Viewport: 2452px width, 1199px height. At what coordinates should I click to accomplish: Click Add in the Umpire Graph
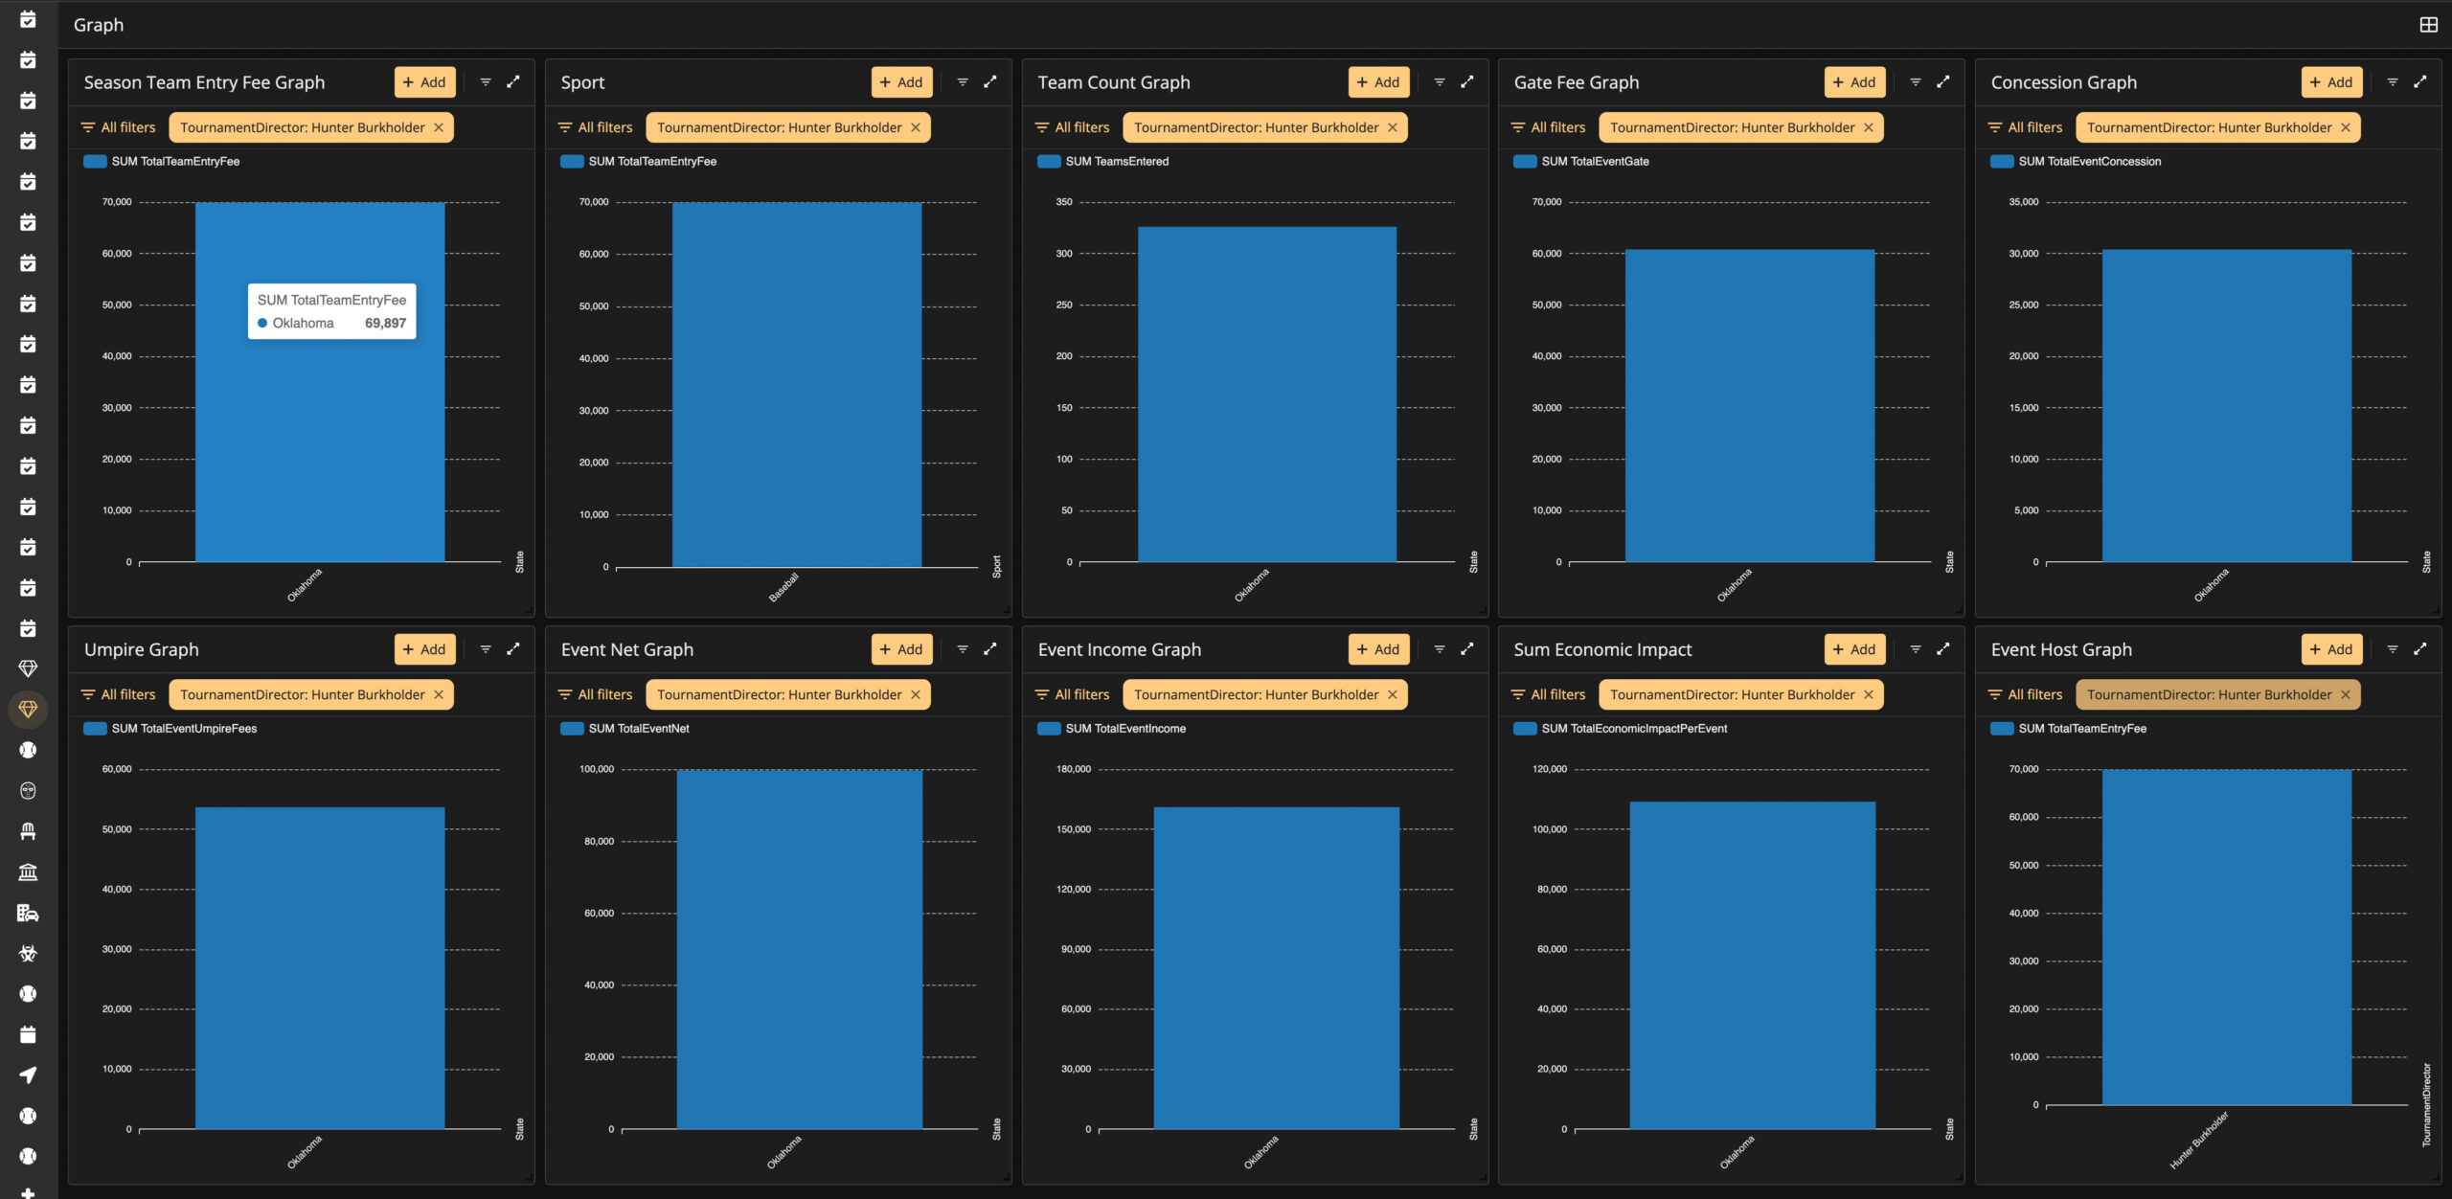[x=424, y=649]
